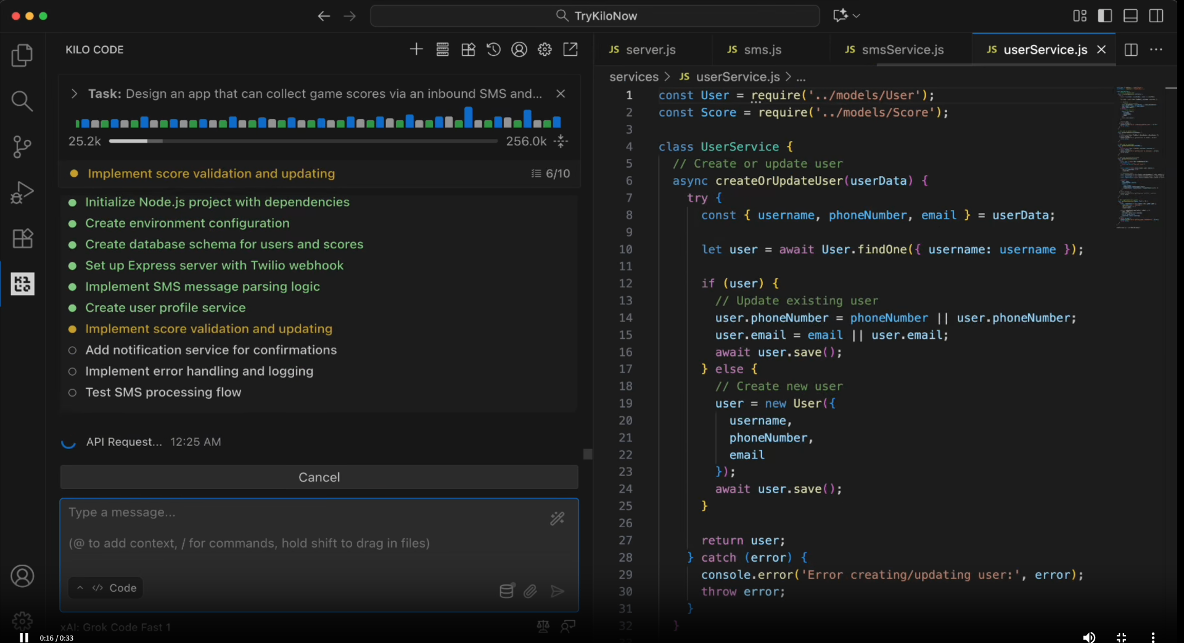Screen dimensions: 1184x643
Task: Click the context usage progress bar
Action: point(303,141)
